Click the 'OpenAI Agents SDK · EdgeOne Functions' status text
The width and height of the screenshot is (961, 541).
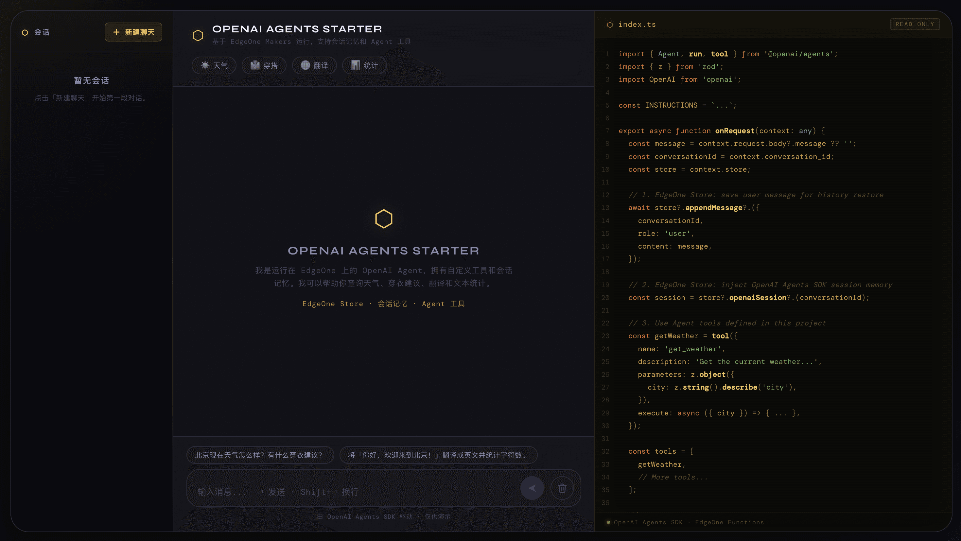[x=689, y=522]
